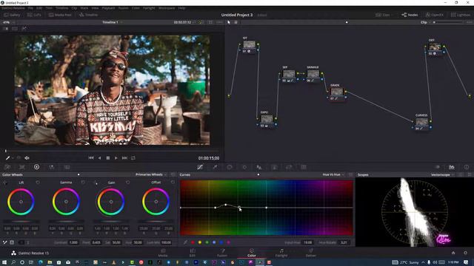The height and width of the screenshot is (266, 474).
Task: Reset the Lift color wheel
Action: pos(38,183)
